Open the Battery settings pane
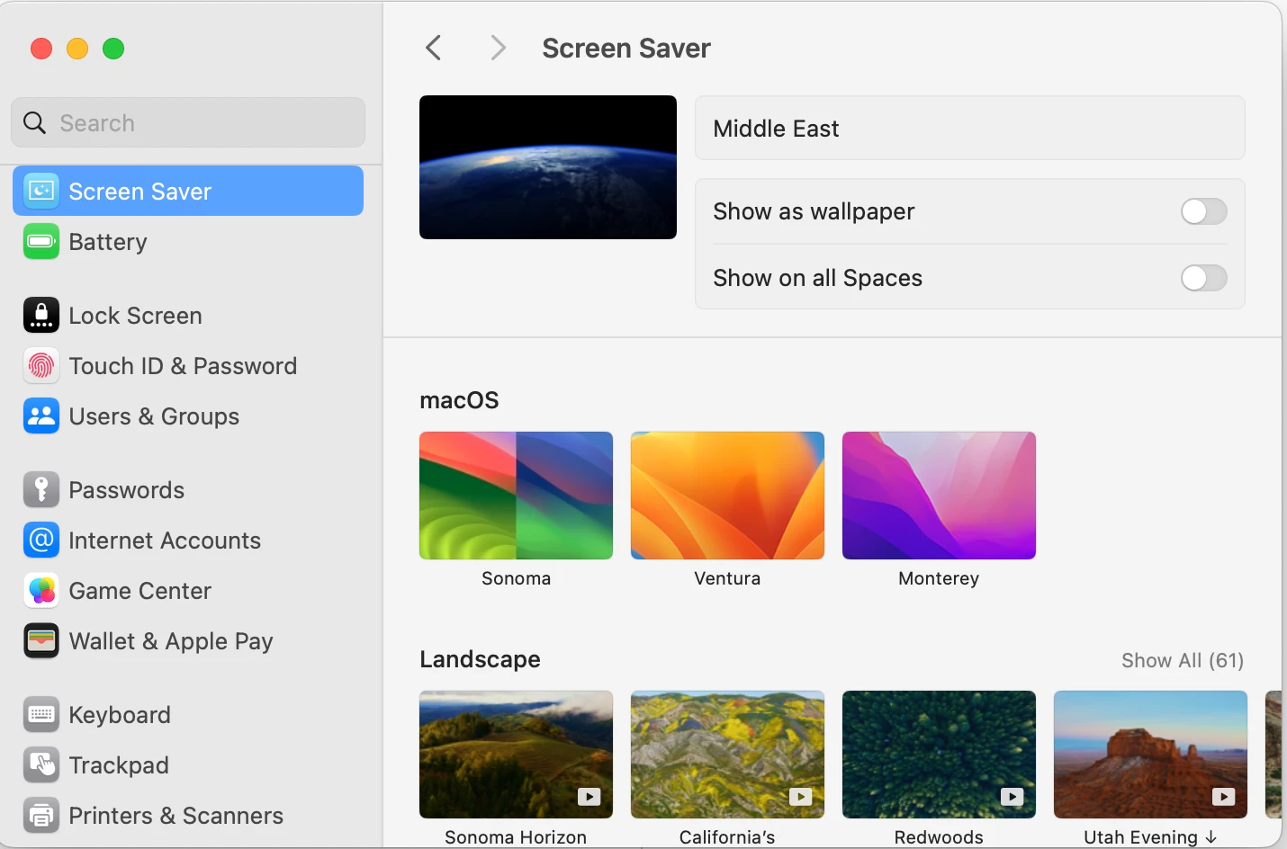Viewport: 1287px width, 849px height. (x=188, y=241)
